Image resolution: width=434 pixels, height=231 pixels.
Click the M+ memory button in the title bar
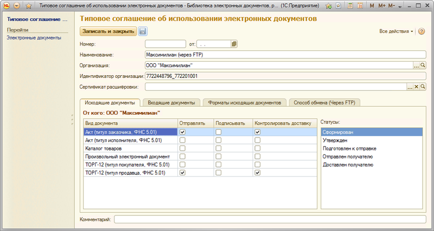(382, 5)
